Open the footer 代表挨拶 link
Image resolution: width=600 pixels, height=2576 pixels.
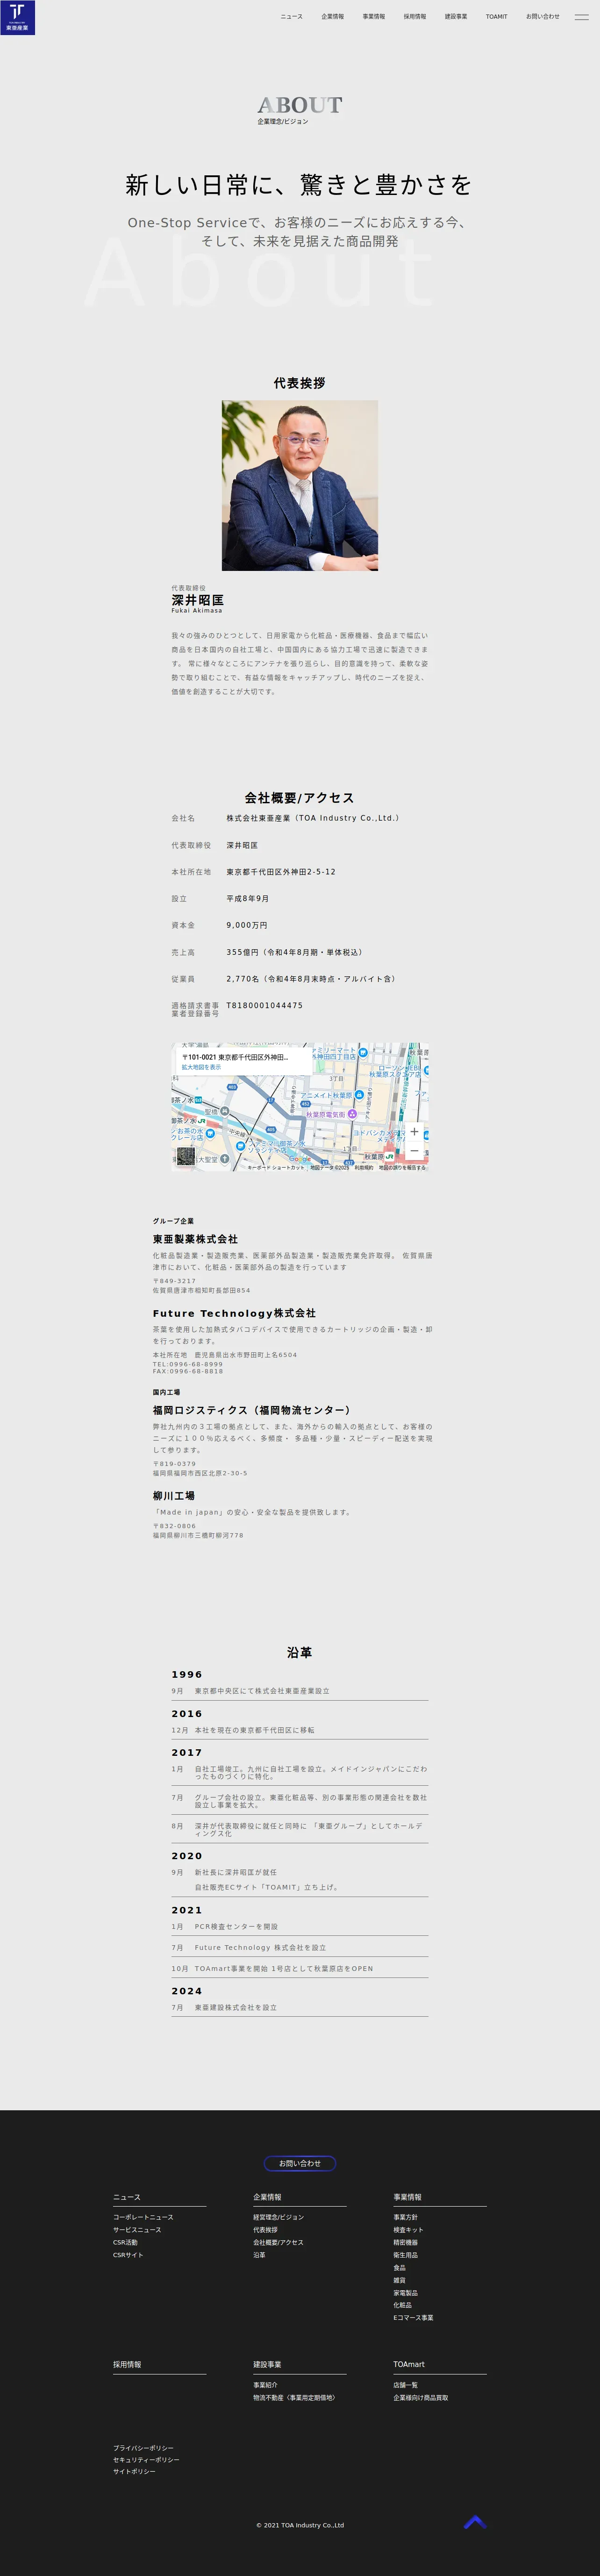(265, 2230)
